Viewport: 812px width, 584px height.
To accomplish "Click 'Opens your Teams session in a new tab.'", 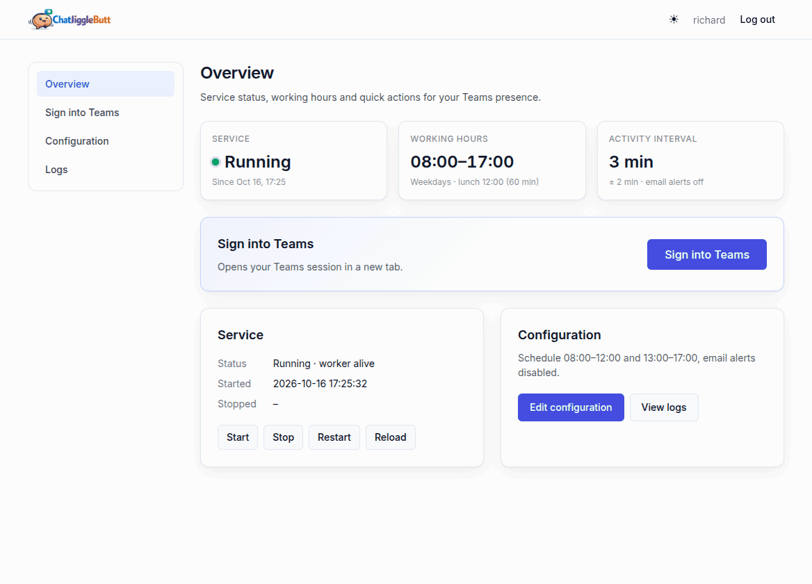I will pyautogui.click(x=309, y=267).
